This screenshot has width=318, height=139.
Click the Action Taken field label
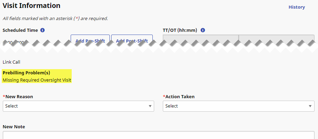(x=180, y=96)
